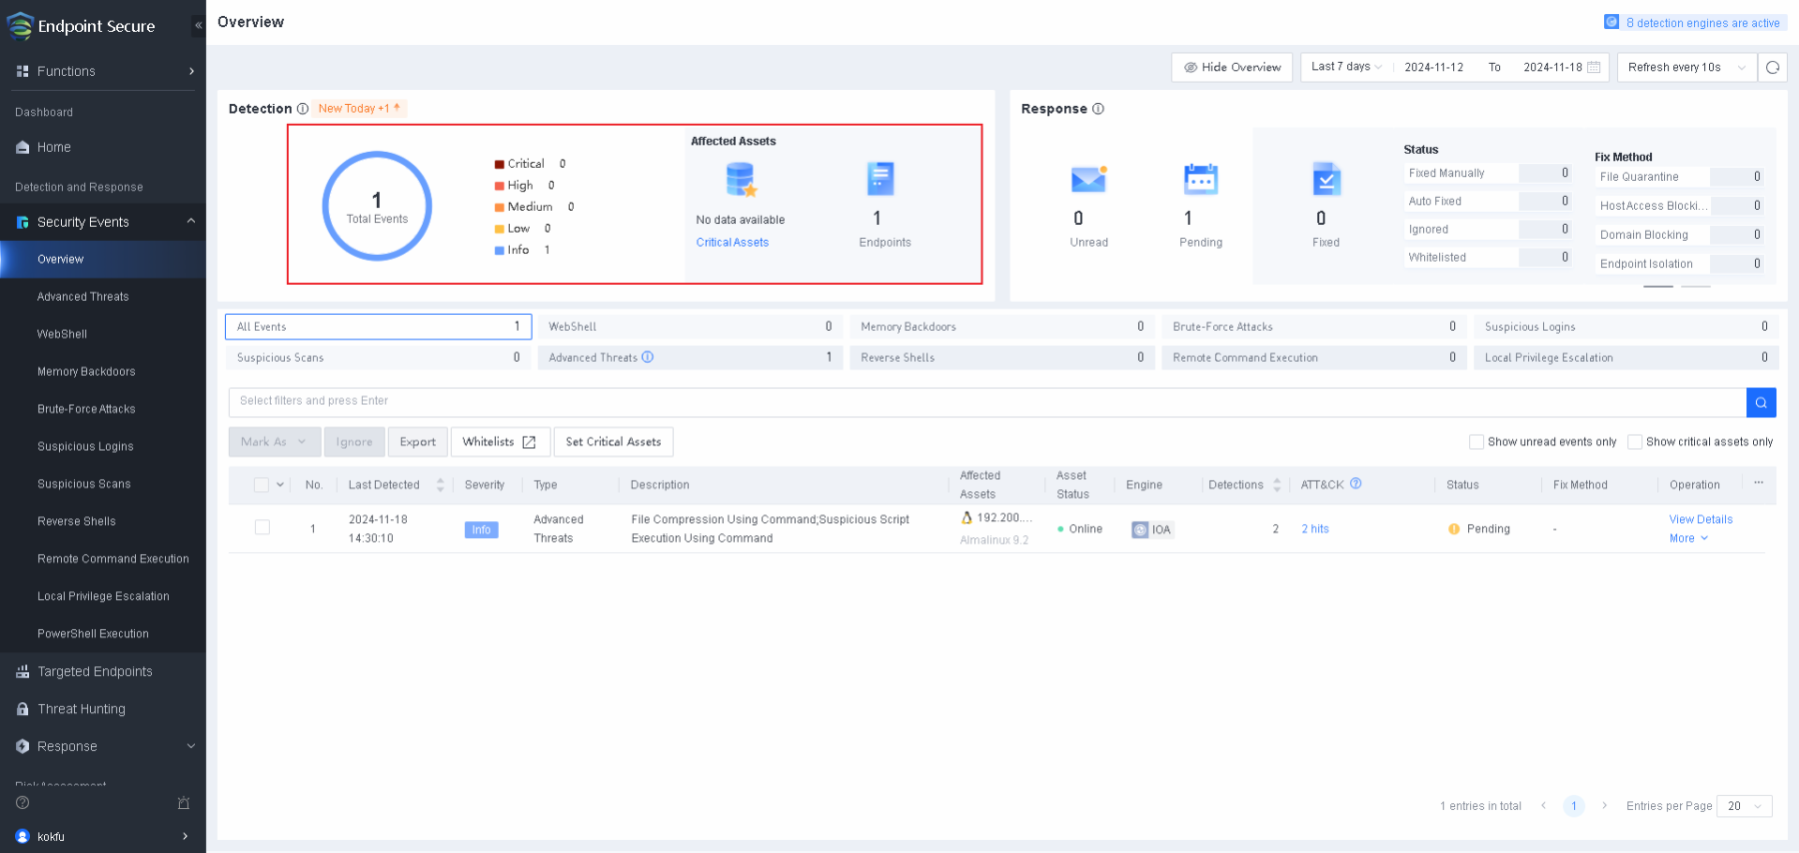Click the search magnifier button

tap(1760, 402)
